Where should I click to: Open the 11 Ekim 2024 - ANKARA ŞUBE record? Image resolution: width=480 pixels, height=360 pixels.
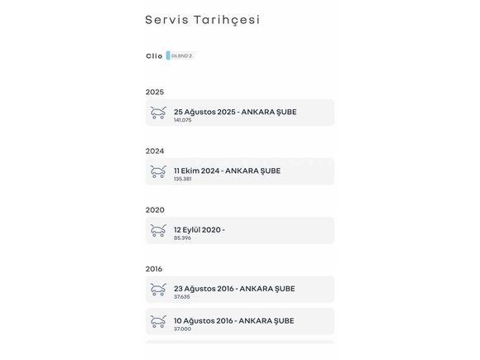(x=240, y=171)
